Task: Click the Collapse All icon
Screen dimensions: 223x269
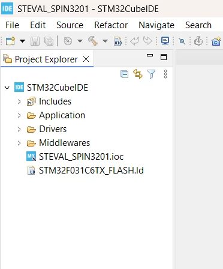Action: (125, 74)
